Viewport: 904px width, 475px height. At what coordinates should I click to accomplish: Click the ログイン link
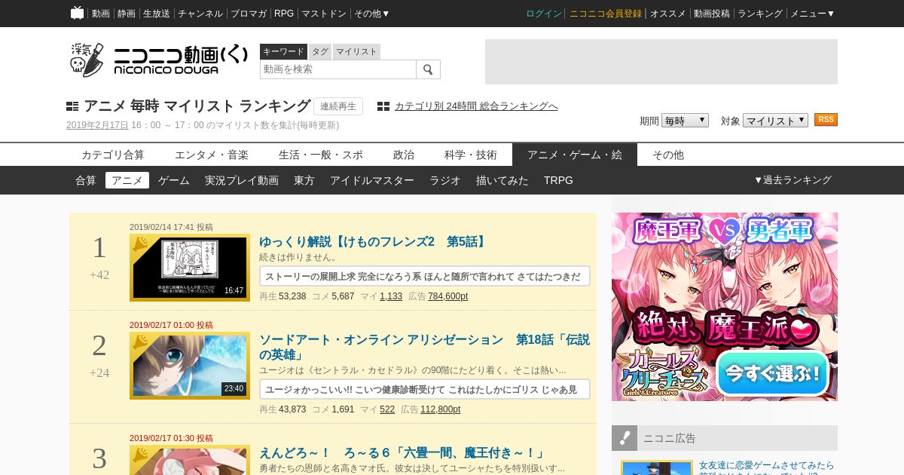click(544, 14)
